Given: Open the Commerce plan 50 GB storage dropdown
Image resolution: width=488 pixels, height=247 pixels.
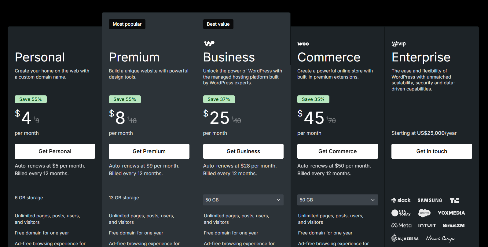Looking at the screenshot, I should coord(338,200).
